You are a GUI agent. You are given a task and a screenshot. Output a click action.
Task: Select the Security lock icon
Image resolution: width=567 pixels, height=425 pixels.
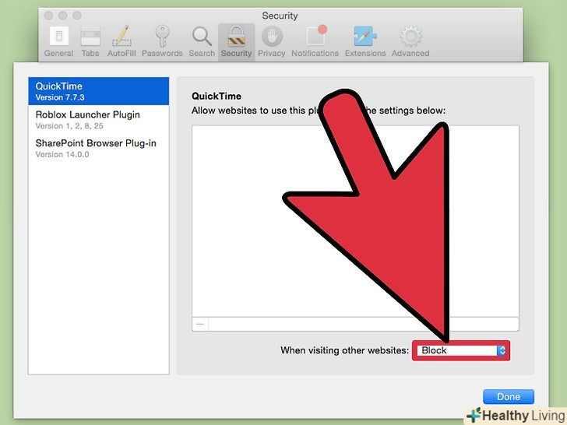click(x=236, y=37)
